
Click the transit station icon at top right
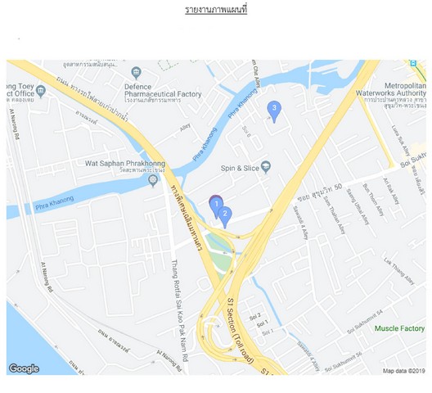[413, 63]
